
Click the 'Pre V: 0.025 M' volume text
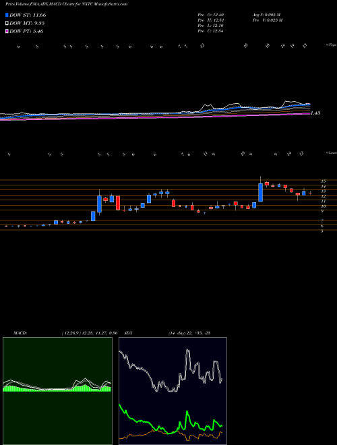(x=269, y=20)
